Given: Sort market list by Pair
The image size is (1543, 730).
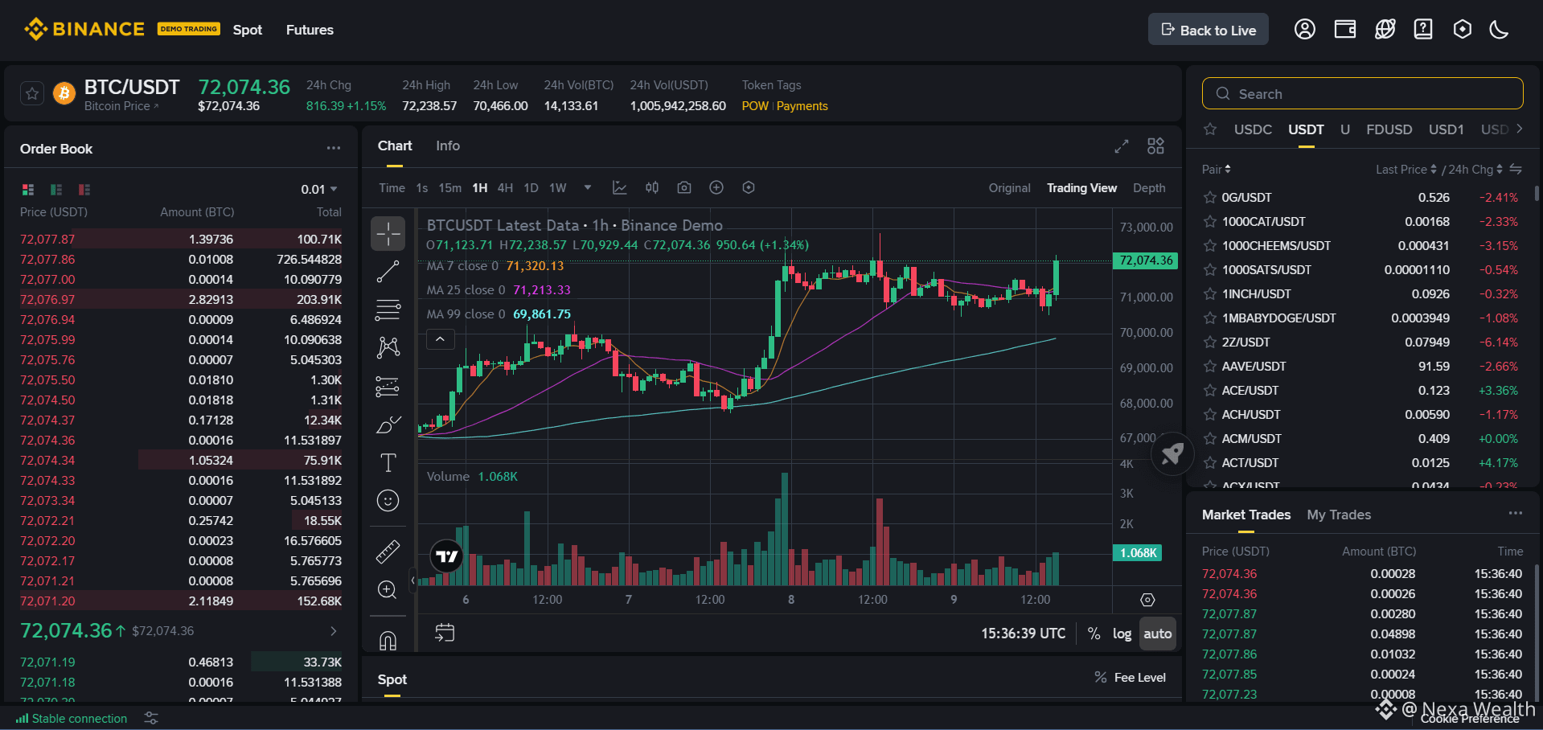Looking at the screenshot, I should (1216, 169).
